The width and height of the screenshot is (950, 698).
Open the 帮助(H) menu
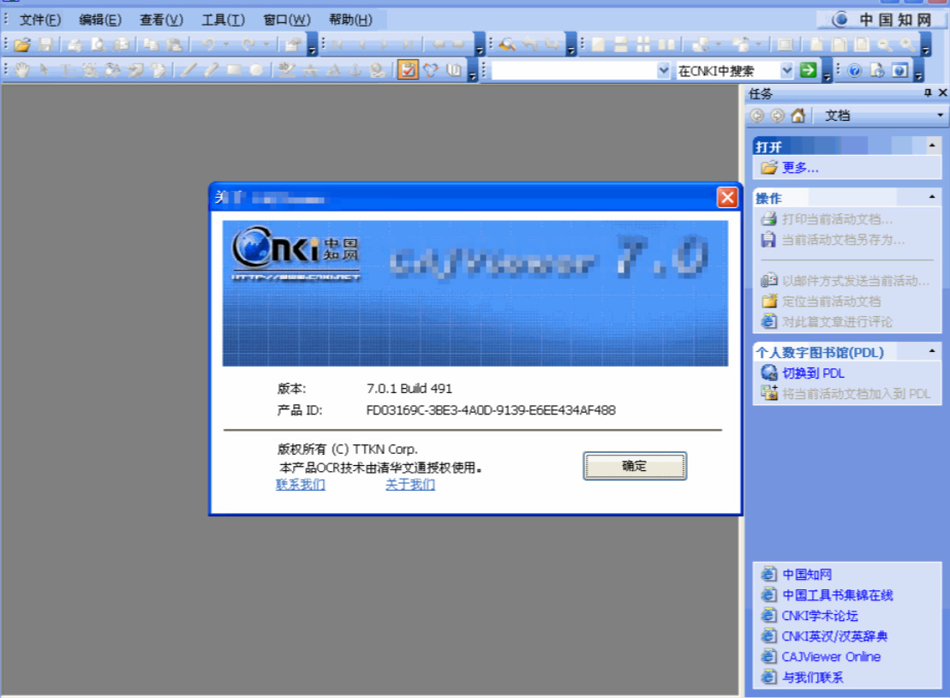pos(350,20)
